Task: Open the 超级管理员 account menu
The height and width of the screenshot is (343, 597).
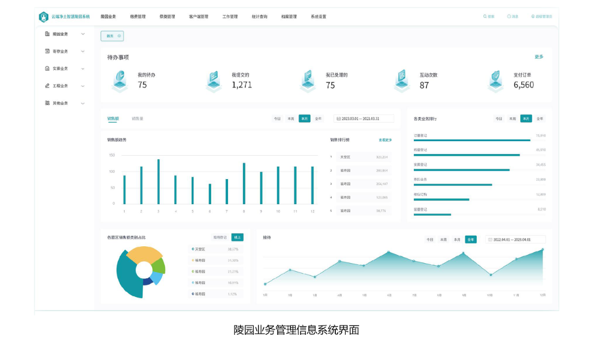Action: [542, 16]
